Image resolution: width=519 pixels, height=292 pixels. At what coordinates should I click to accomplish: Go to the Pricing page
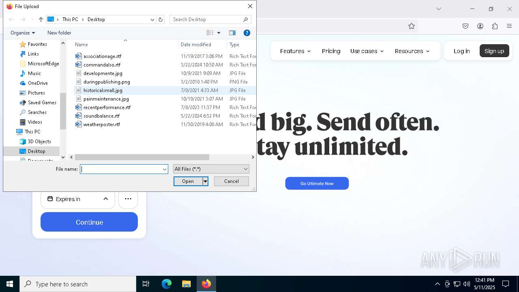331,51
